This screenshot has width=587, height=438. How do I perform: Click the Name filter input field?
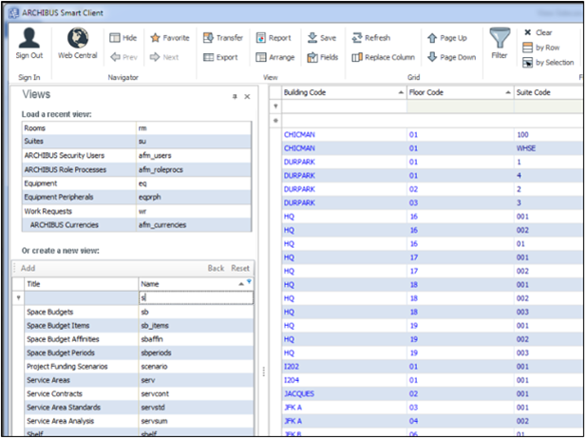tap(196, 298)
